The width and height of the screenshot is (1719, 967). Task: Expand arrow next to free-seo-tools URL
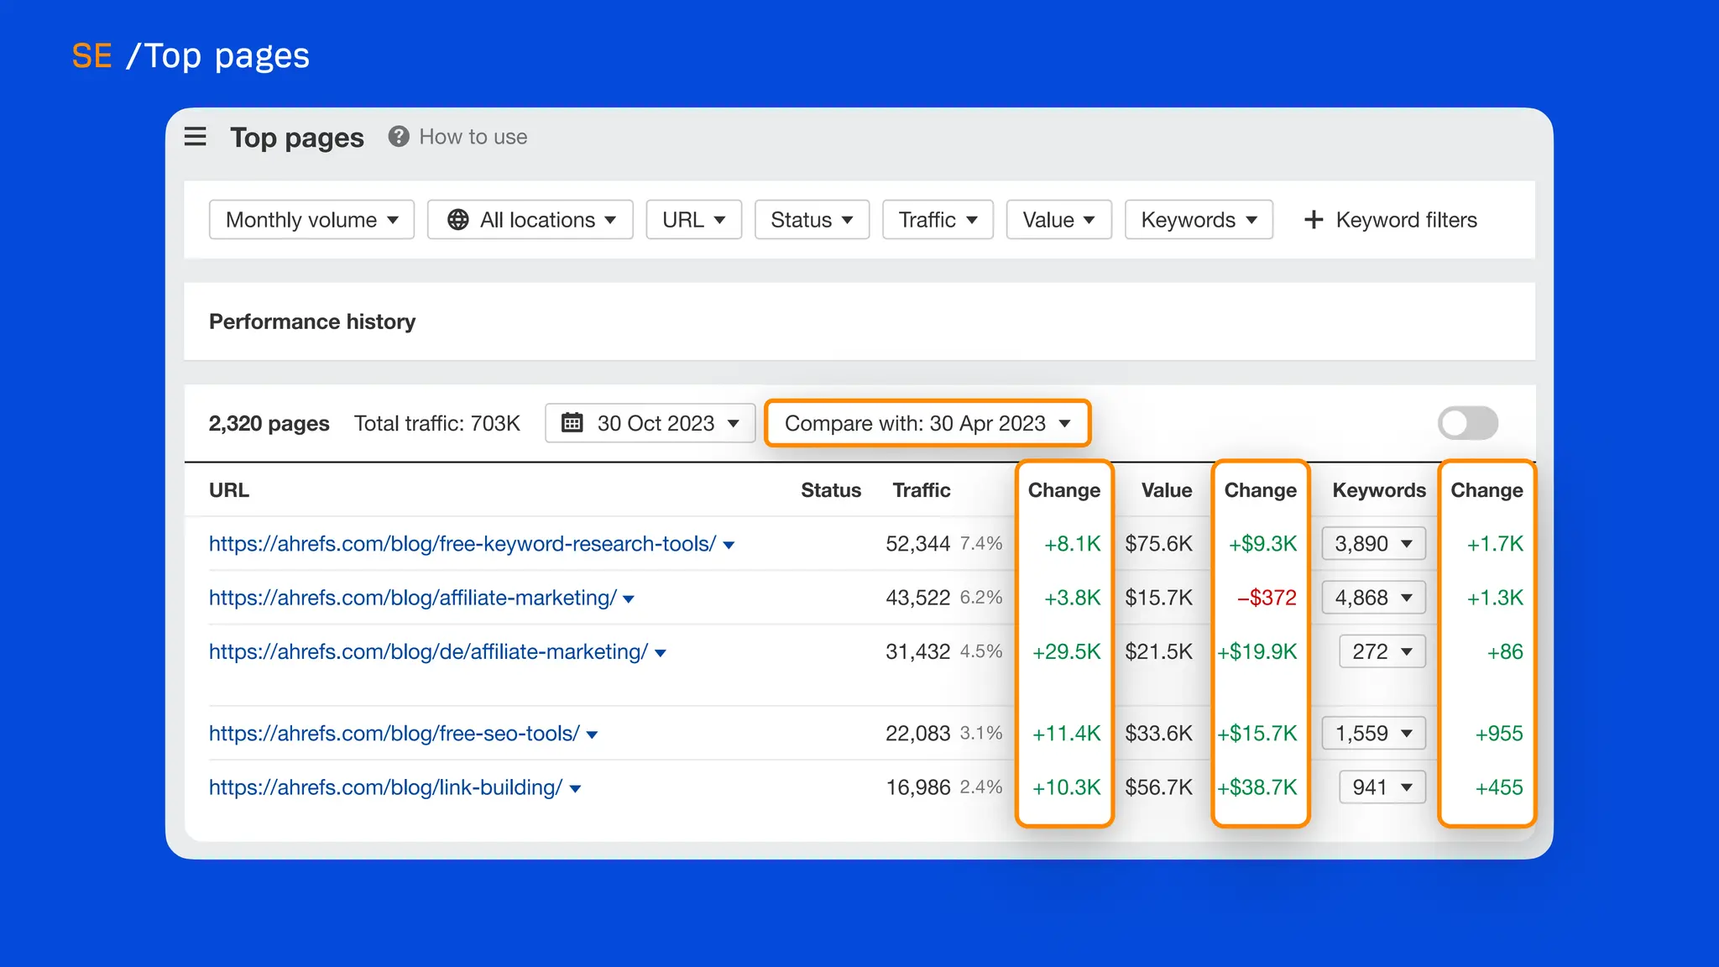(x=592, y=735)
